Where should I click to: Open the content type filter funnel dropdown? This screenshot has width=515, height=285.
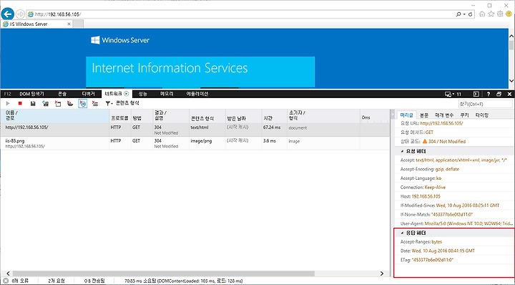(x=109, y=104)
